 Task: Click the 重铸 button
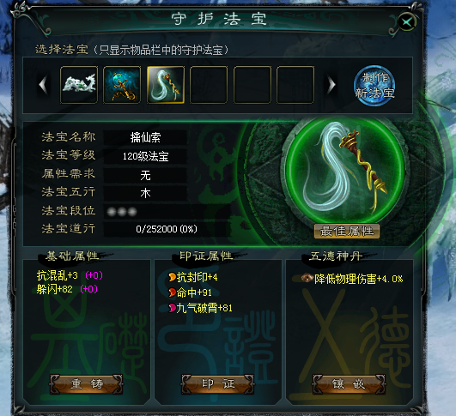coord(87,384)
